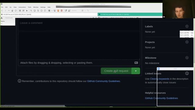Open the Edit menu
195x110 pixels.
tap(6, 7)
